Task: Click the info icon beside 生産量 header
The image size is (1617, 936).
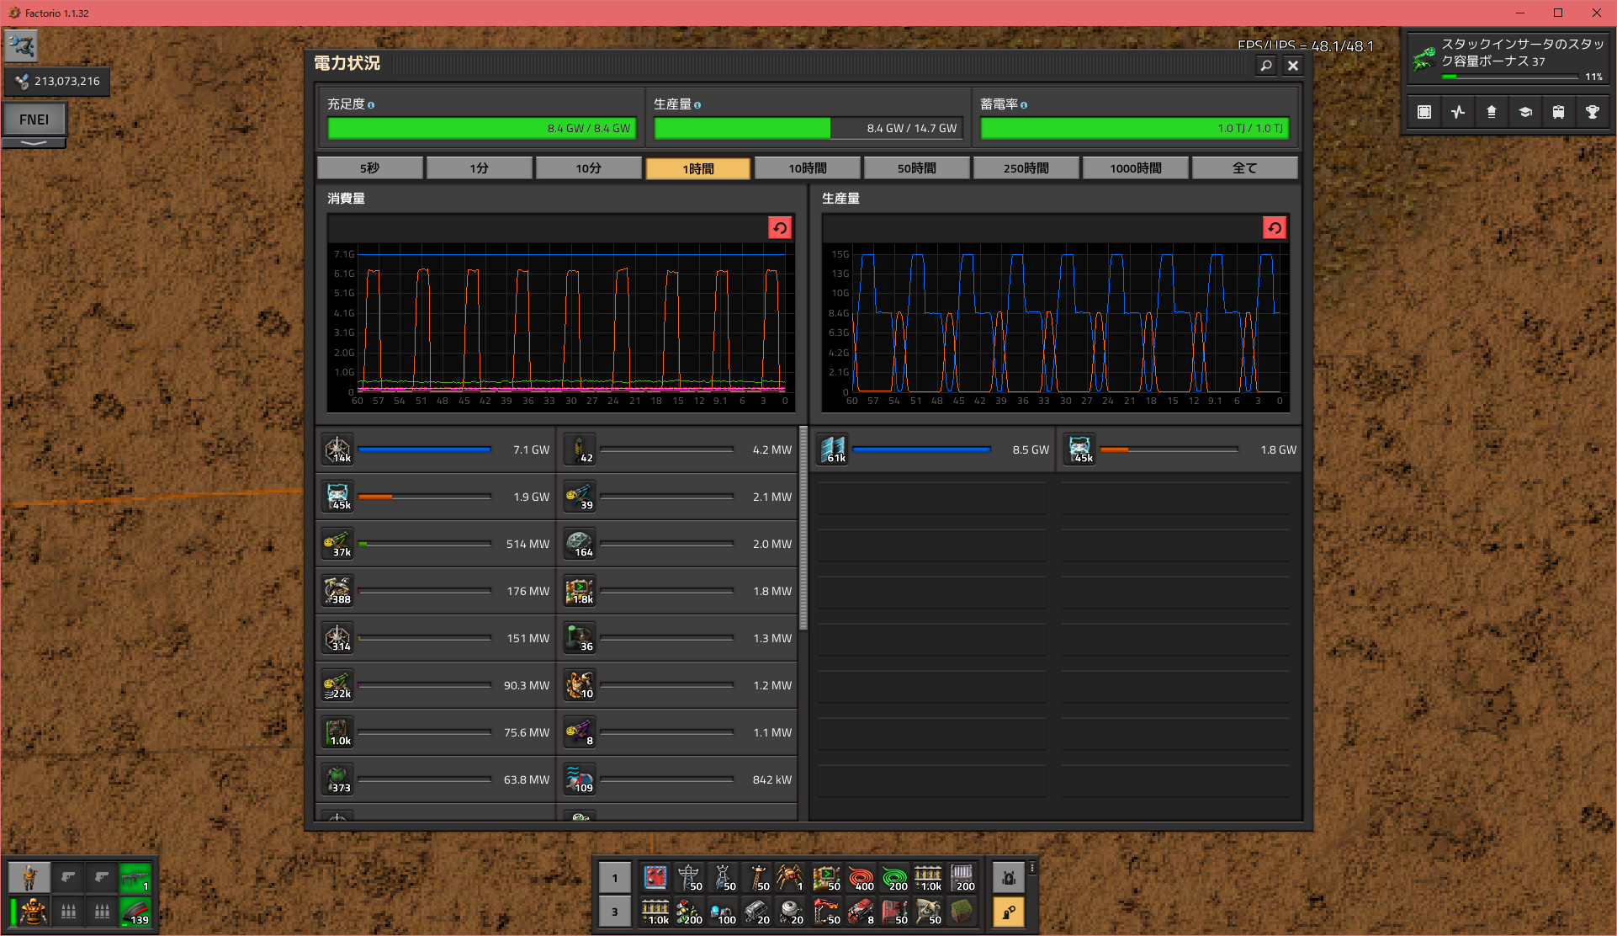Action: pos(697,105)
